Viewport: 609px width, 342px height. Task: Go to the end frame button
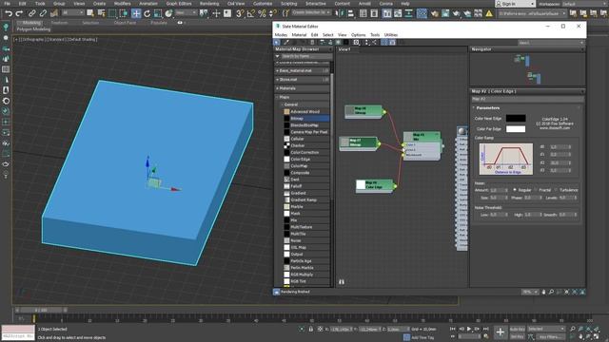pos(485,329)
